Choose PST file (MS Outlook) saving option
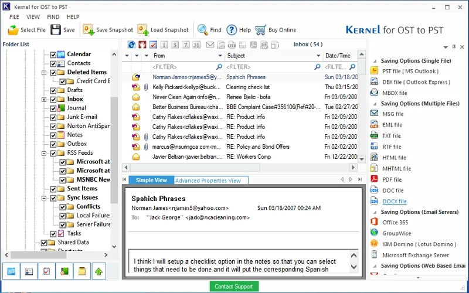 (x=410, y=71)
